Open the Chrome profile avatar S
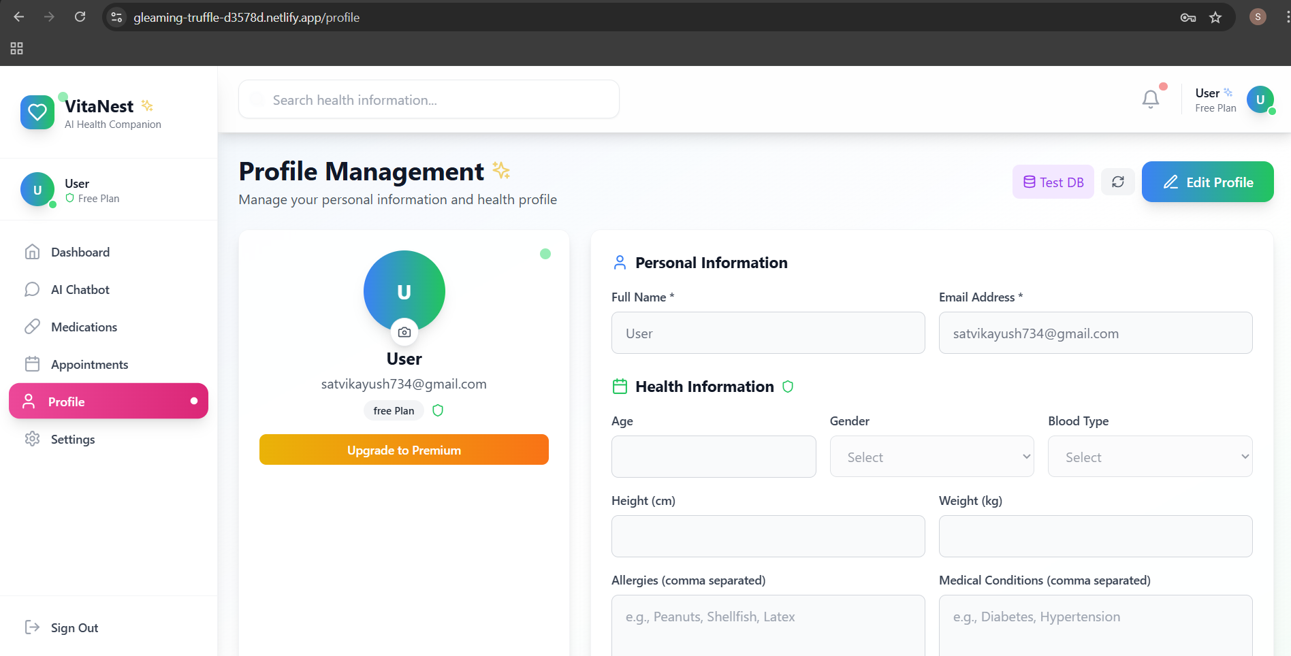The image size is (1291, 656). coord(1258,17)
